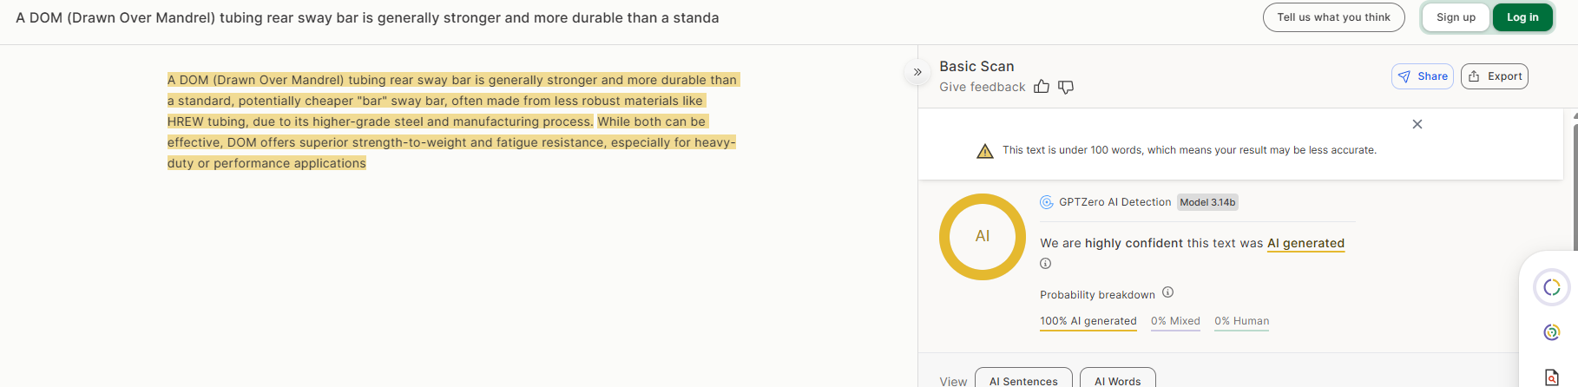The width and height of the screenshot is (1578, 387).
Task: Open Probability breakdown info tooltip
Action: [1168, 292]
